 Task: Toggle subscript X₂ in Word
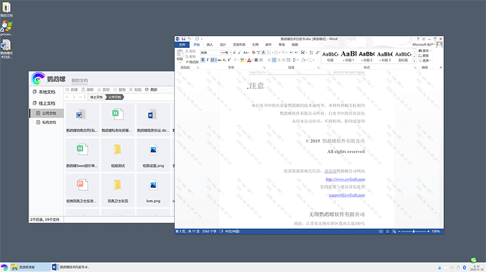point(224,60)
